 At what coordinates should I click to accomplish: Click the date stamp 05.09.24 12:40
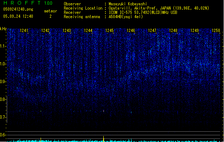pos(18,16)
